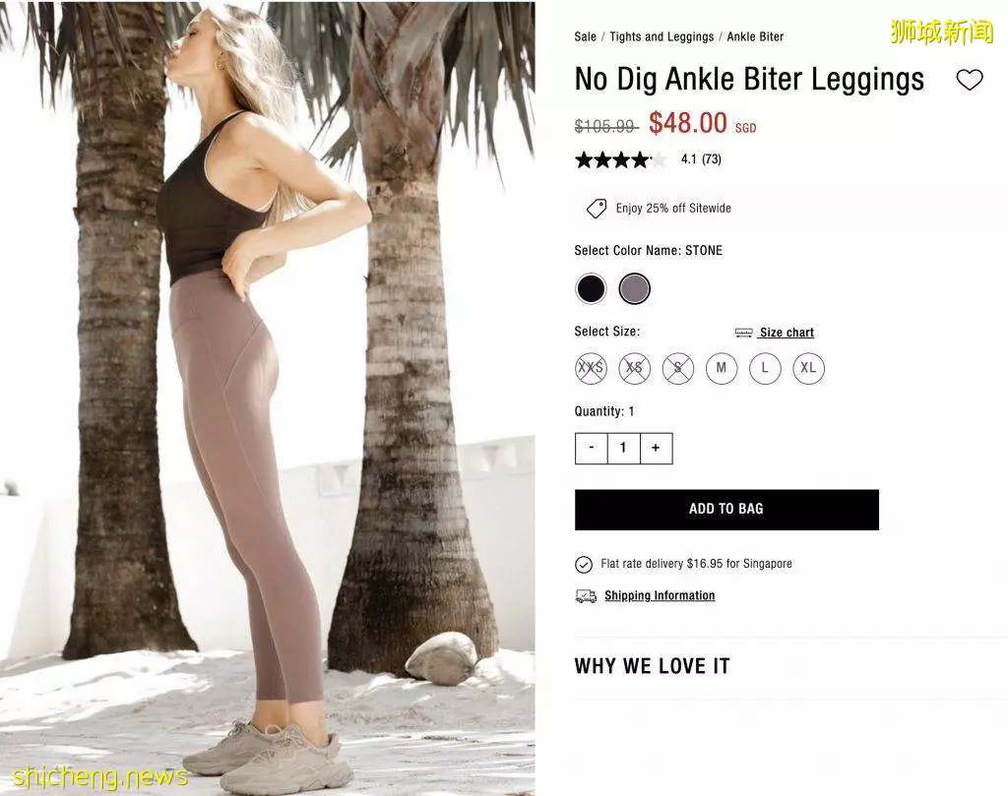This screenshot has height=796, width=1008.
Task: Choose the unavailable XXS size option
Action: (x=591, y=368)
